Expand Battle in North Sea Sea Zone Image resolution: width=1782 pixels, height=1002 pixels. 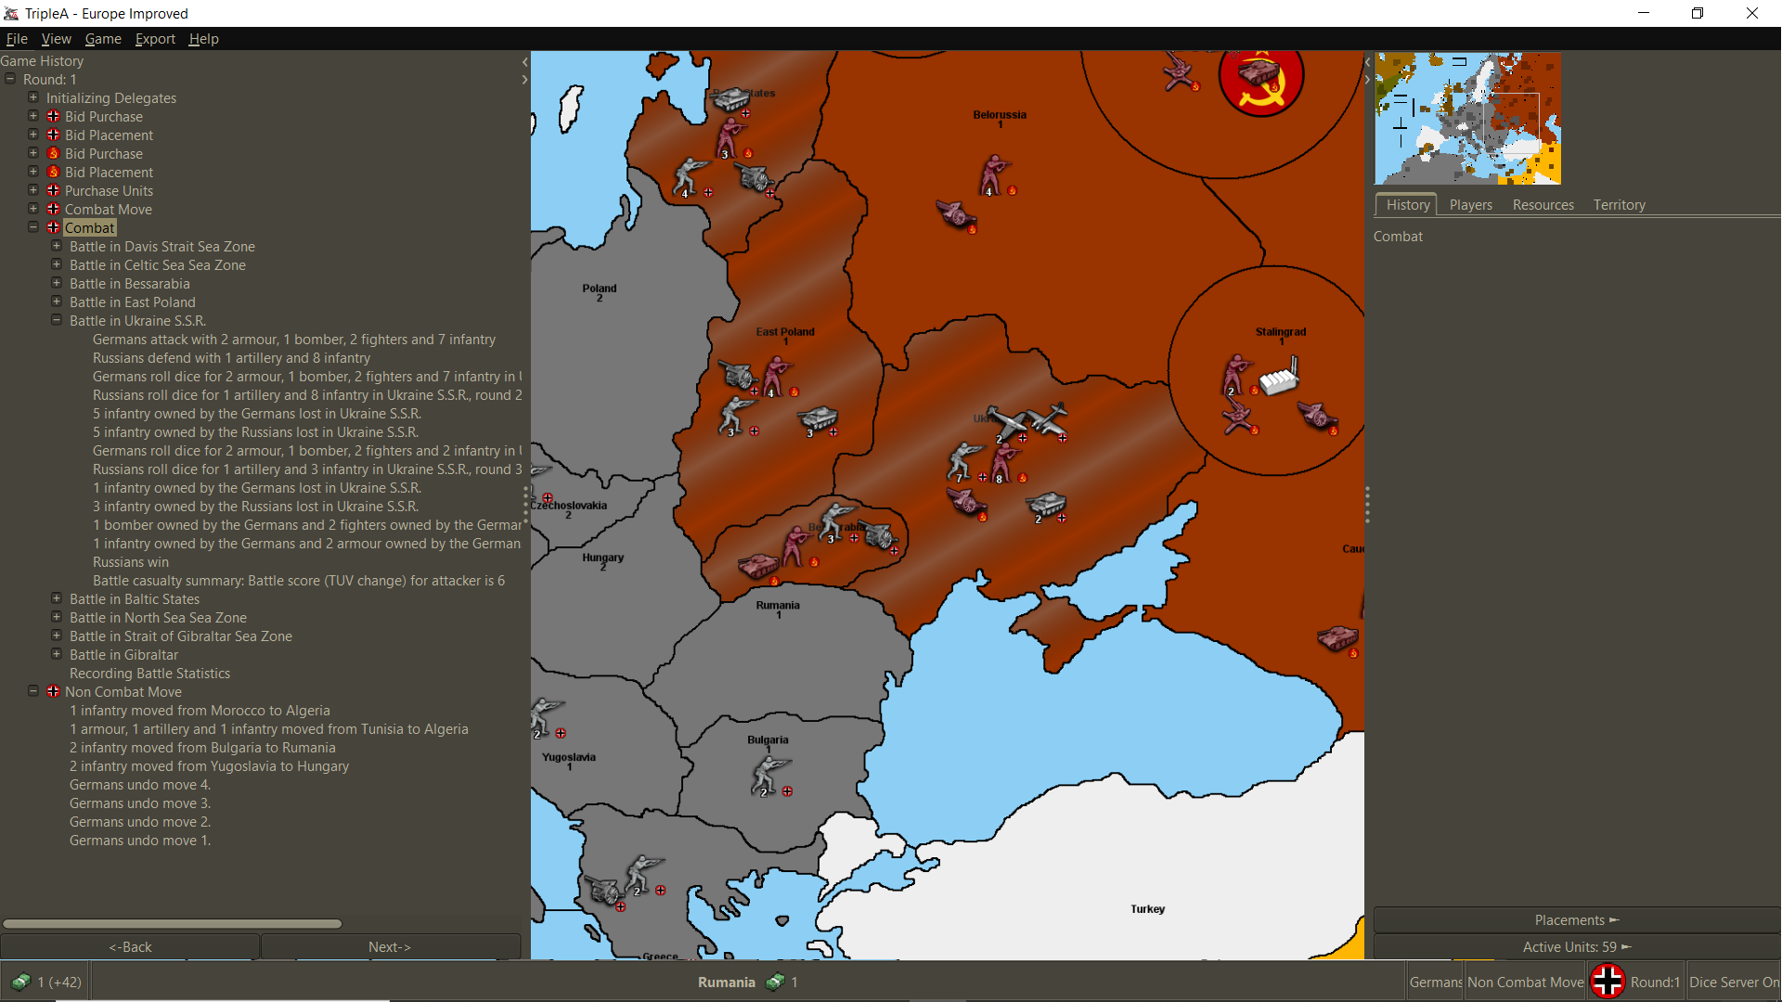[57, 617]
